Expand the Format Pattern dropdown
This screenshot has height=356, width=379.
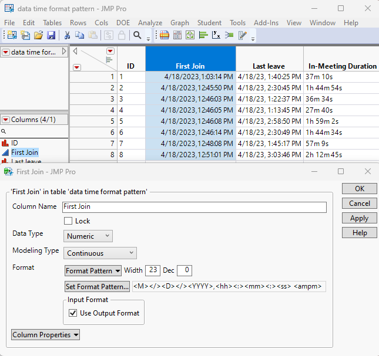pyautogui.click(x=93, y=271)
